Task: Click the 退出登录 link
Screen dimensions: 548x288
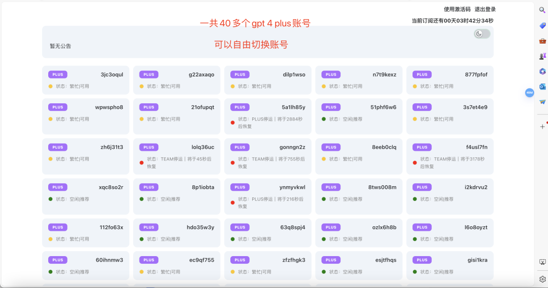Action: point(485,10)
